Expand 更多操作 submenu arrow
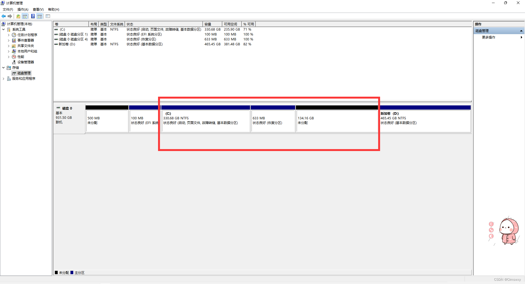 click(x=521, y=37)
